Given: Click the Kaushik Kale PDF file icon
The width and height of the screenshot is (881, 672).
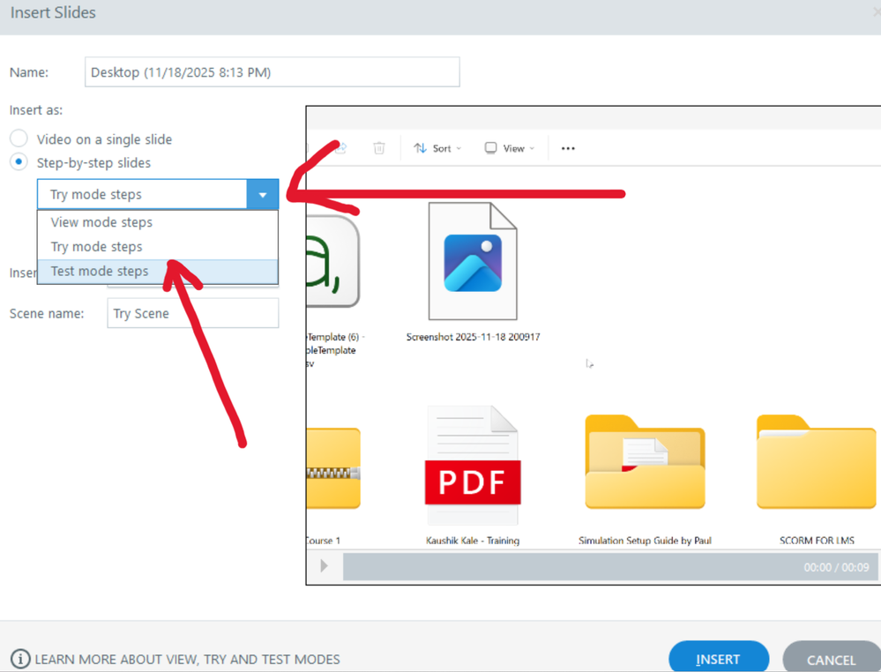Looking at the screenshot, I should point(473,466).
